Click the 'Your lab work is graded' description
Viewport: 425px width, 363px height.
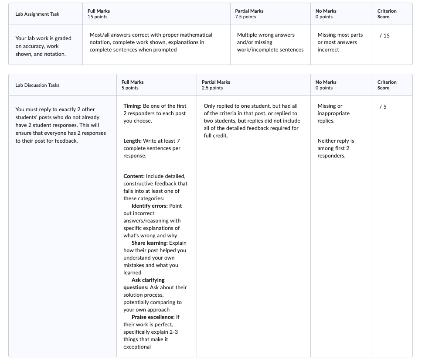44,46
